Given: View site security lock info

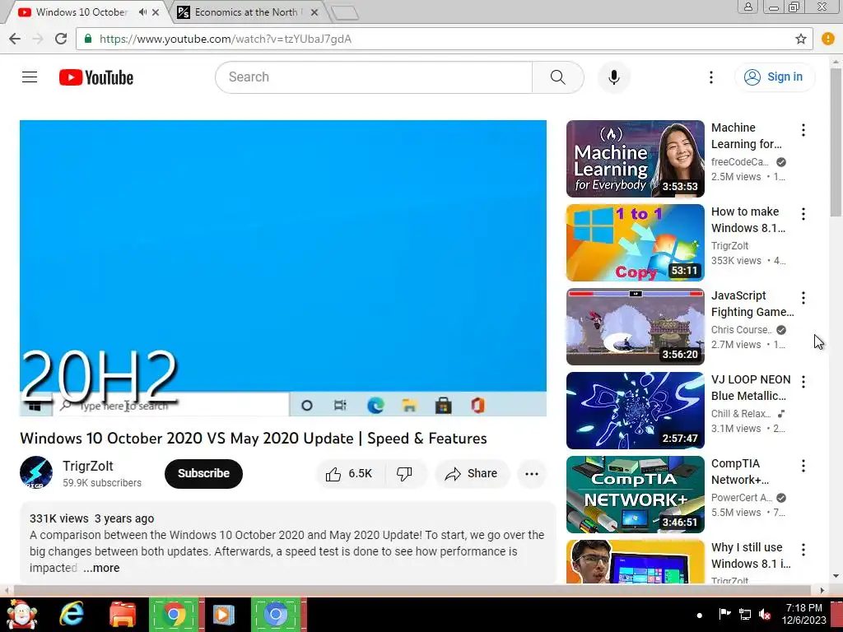Looking at the screenshot, I should pyautogui.click(x=88, y=39).
